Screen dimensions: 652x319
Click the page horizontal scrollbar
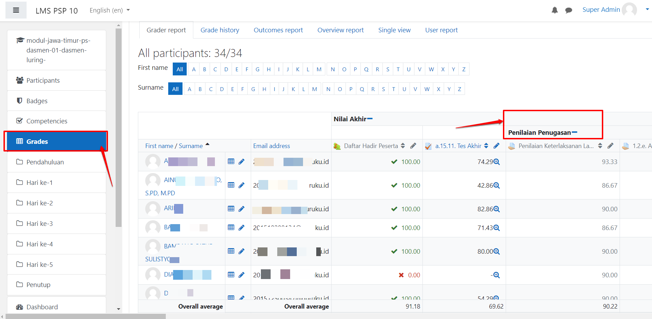point(86,316)
